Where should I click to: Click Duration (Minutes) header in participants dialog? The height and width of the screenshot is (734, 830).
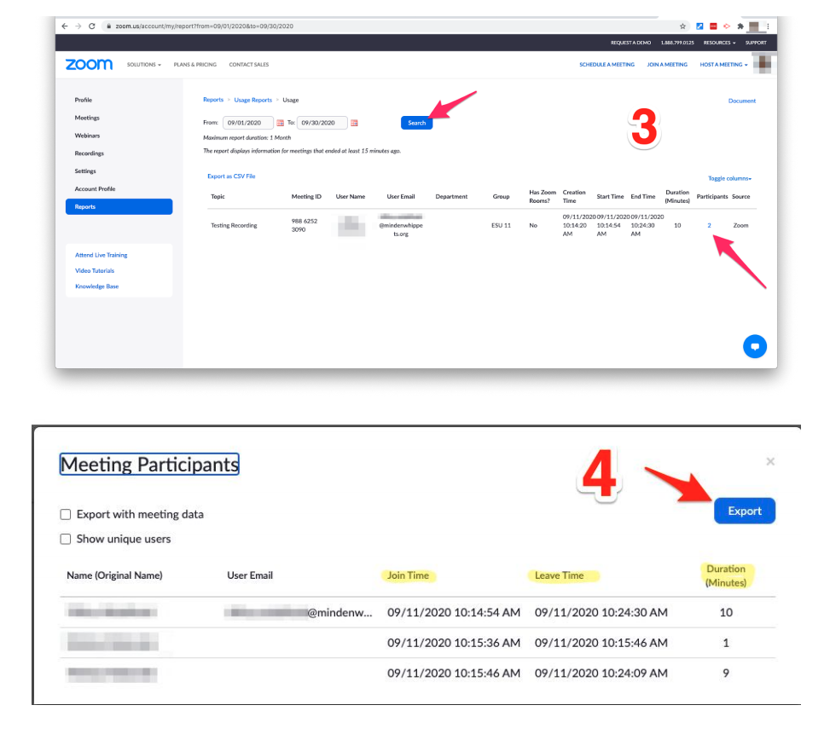pyautogui.click(x=726, y=576)
